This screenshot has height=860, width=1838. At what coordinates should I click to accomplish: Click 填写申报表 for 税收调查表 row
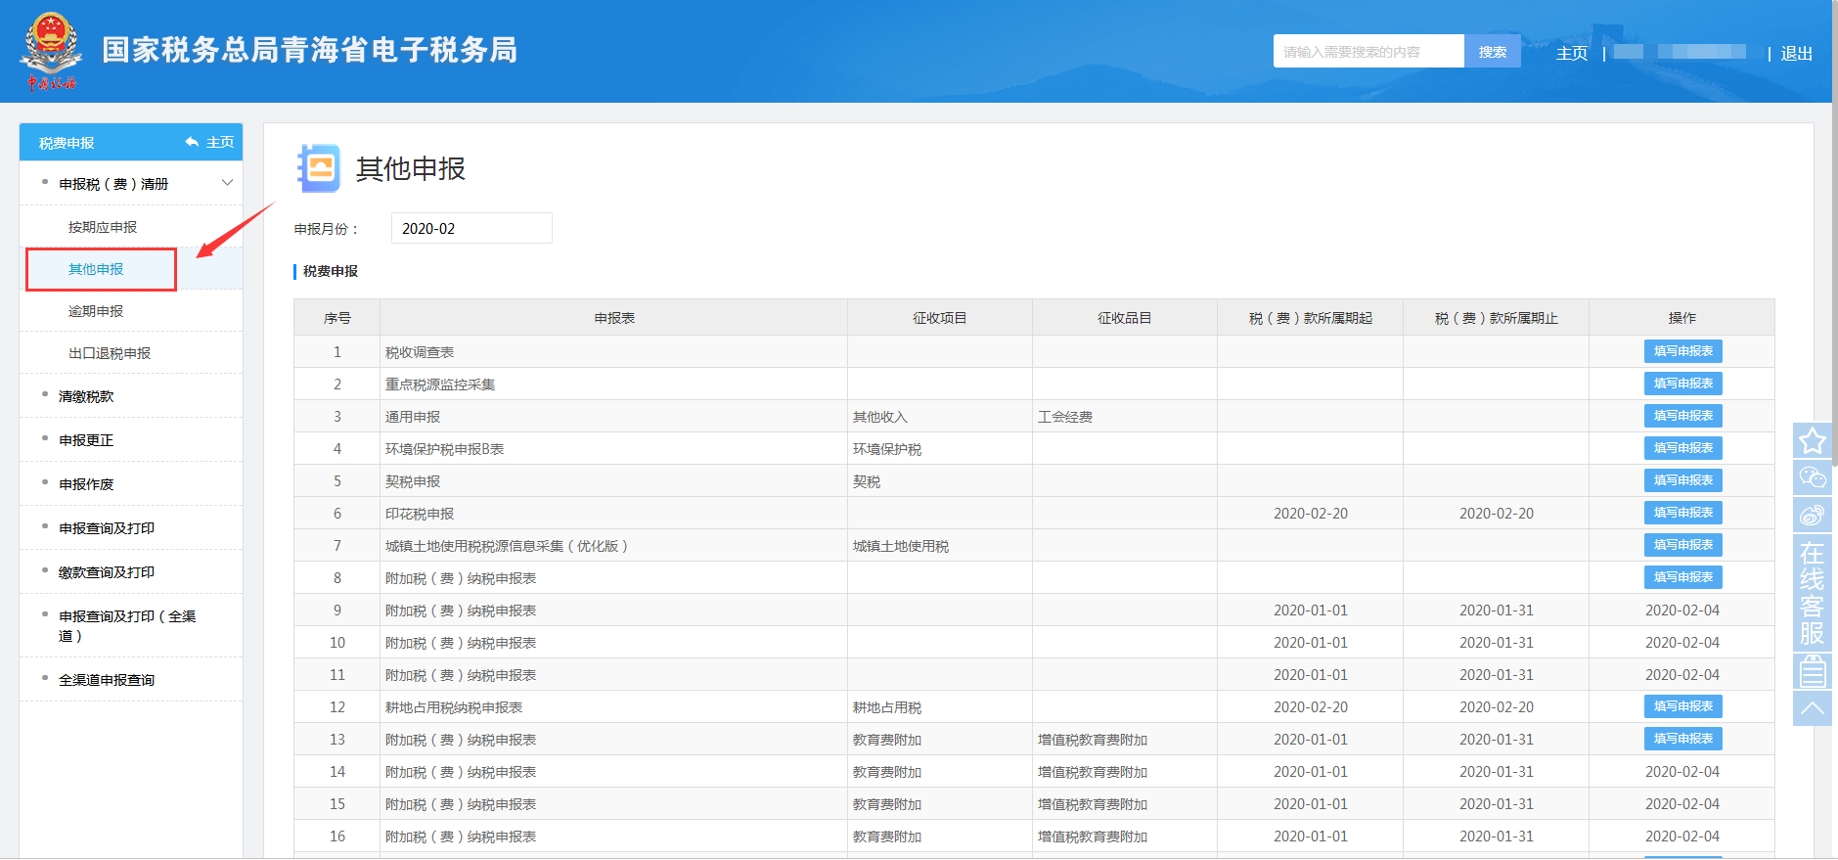pyautogui.click(x=1682, y=351)
